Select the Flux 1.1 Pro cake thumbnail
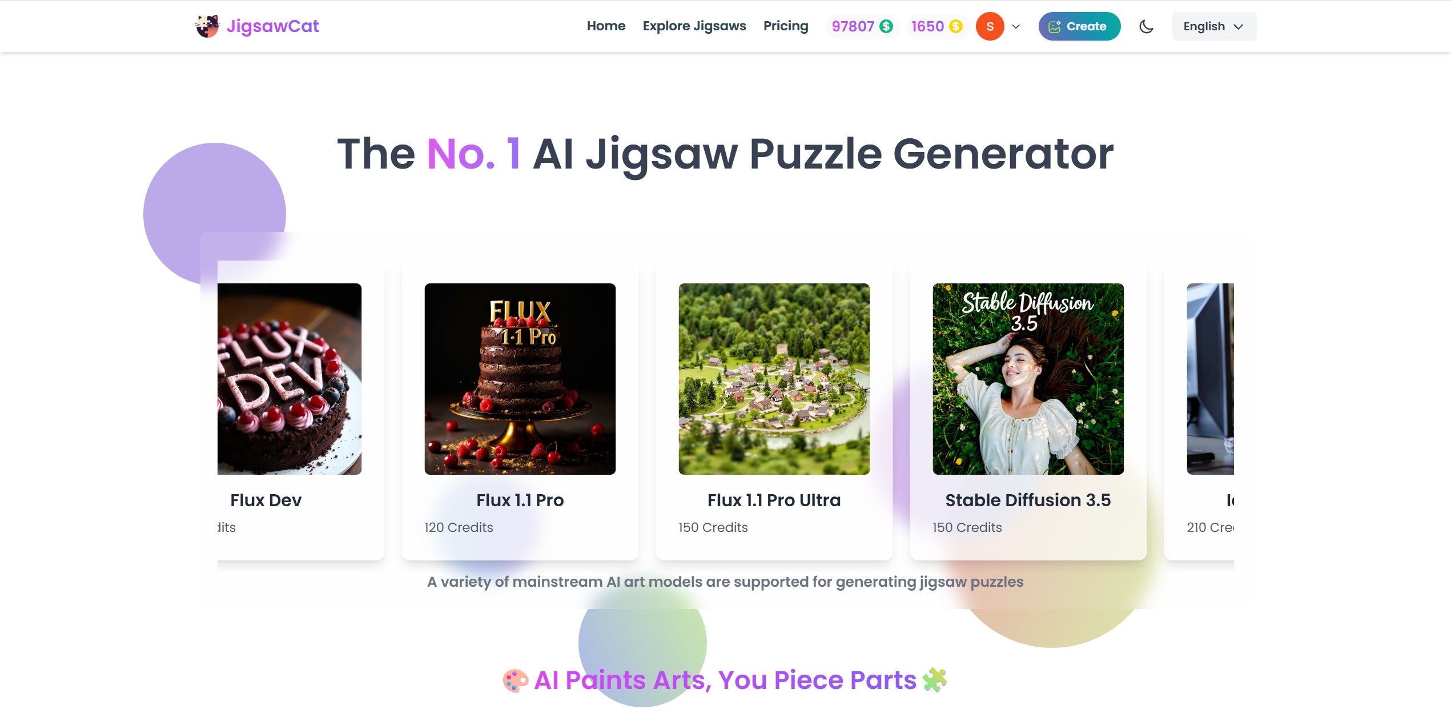The width and height of the screenshot is (1451, 717). (x=520, y=379)
